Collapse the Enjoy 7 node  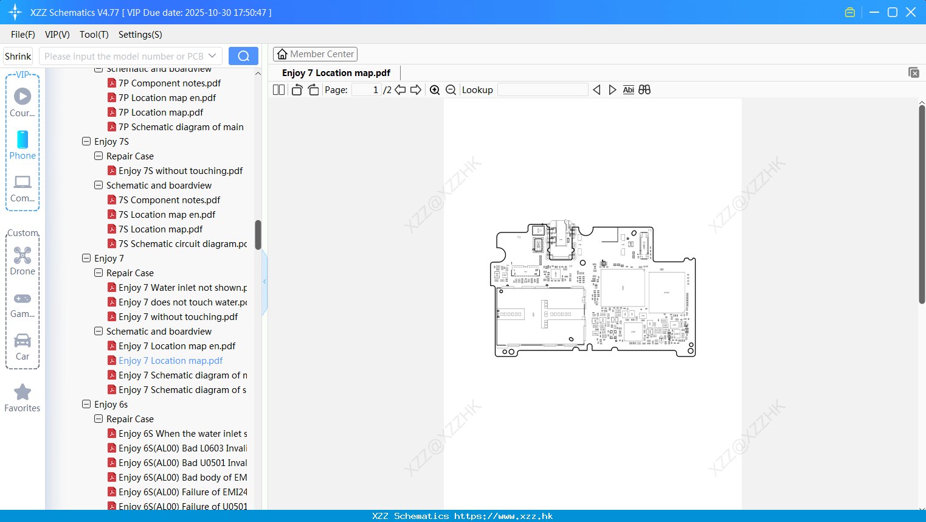pos(86,258)
